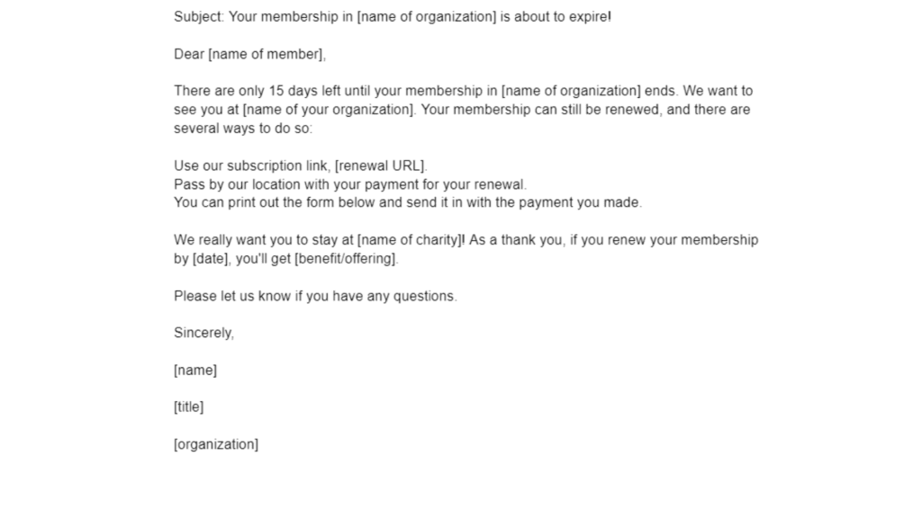Click the "[organization]" signature placeholder

pos(216,444)
